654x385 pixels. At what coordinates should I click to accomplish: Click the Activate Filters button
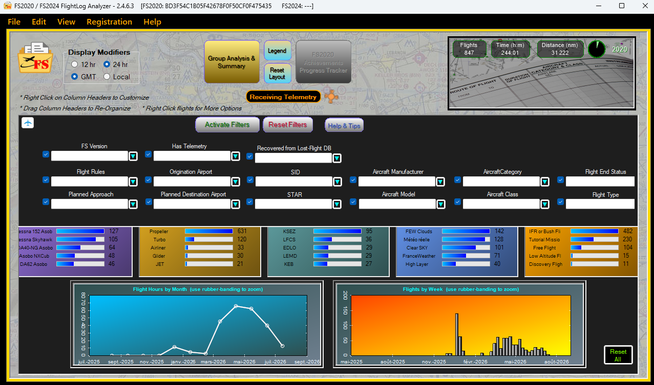click(x=227, y=125)
